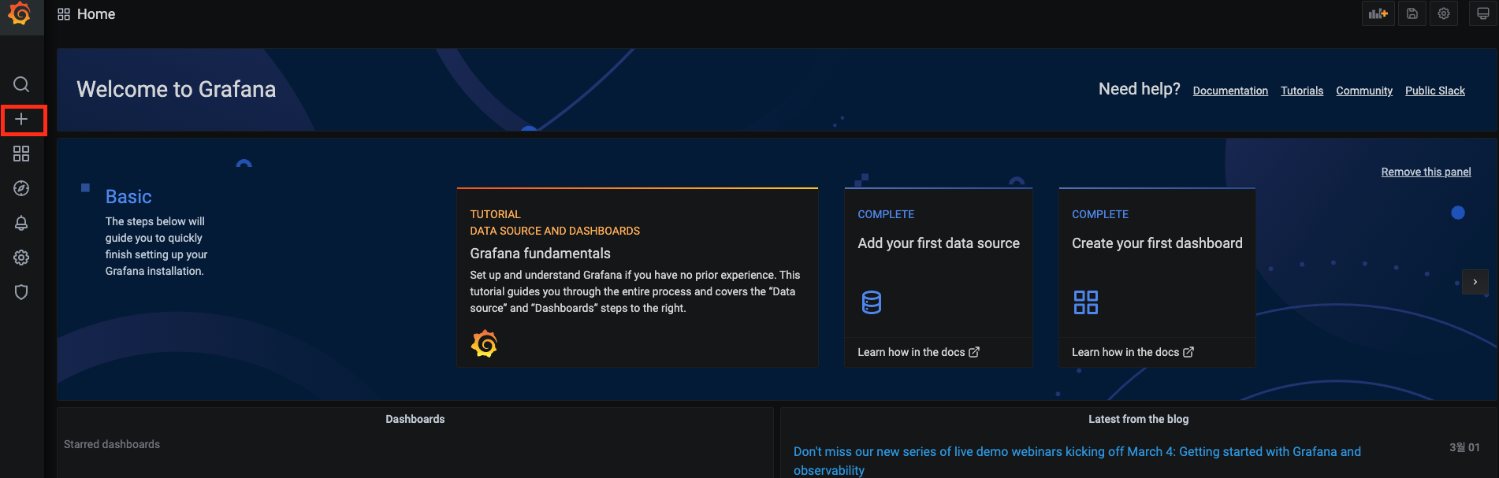Open the Create your first dashboard card

click(x=1157, y=277)
